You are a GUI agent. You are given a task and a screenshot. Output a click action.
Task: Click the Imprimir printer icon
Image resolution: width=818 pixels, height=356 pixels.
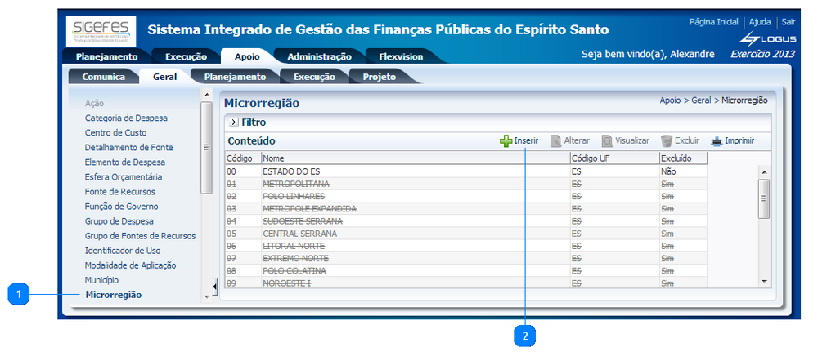(717, 141)
